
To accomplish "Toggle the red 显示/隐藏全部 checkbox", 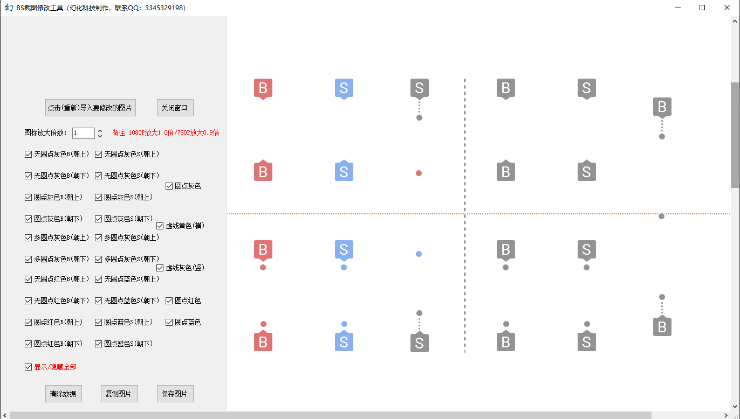I will point(29,367).
